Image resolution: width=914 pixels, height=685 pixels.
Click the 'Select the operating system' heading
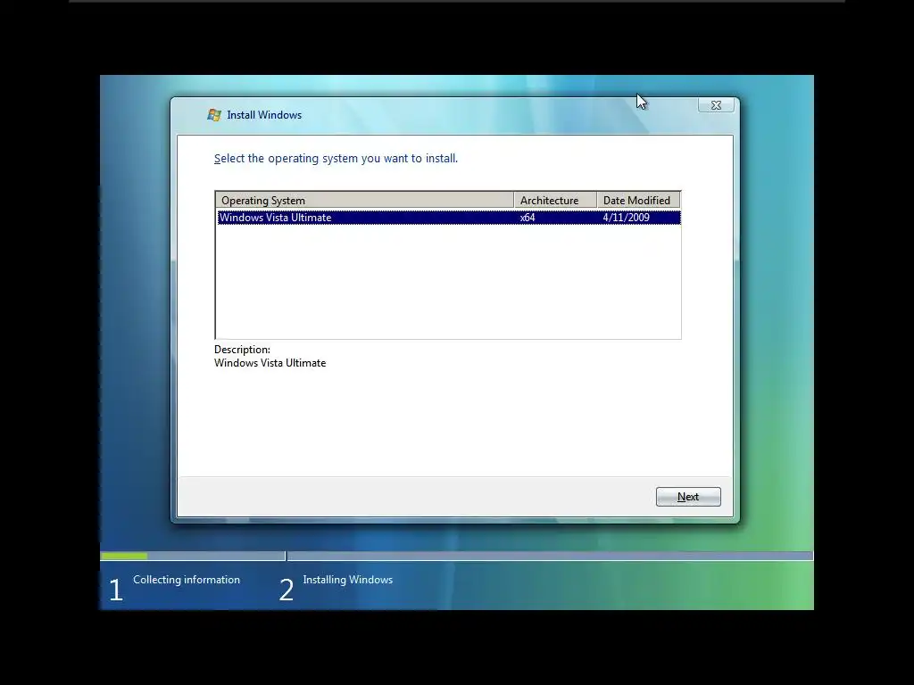[336, 159]
